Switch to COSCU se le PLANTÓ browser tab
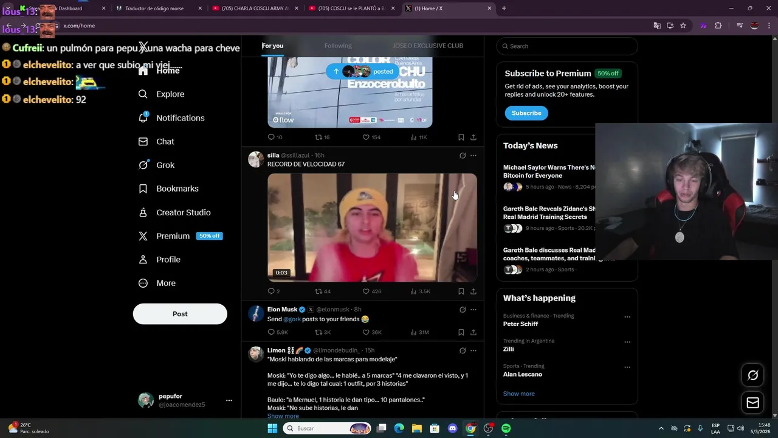This screenshot has width=778, height=438. point(351,9)
